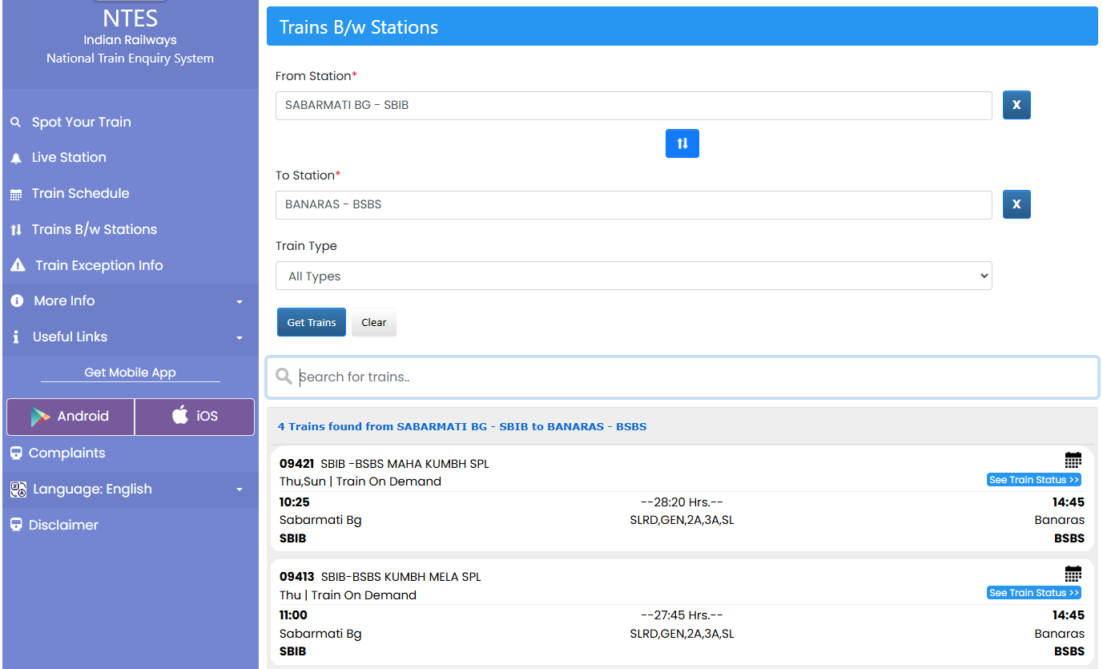
Task: Focus the To Station input field
Action: click(x=634, y=204)
